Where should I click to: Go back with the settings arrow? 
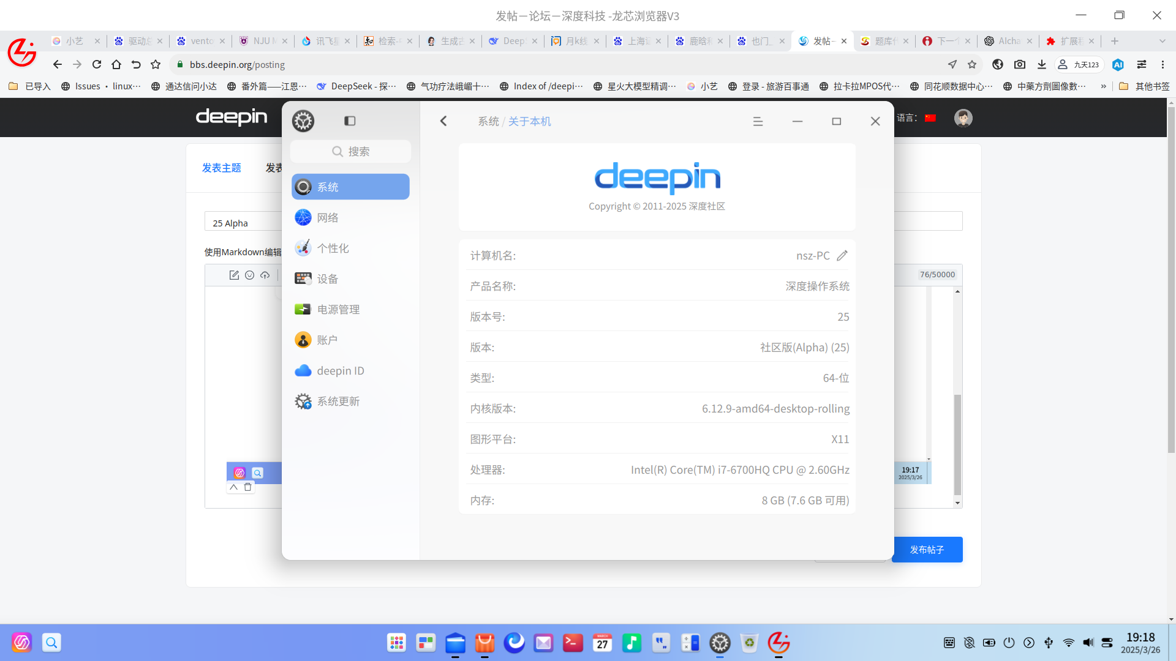(x=443, y=121)
